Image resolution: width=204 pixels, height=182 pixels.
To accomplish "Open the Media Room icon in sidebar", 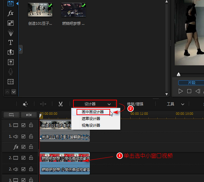I will coord(11,3).
